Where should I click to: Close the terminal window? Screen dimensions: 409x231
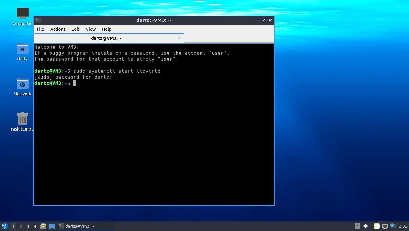pyautogui.click(x=270, y=20)
